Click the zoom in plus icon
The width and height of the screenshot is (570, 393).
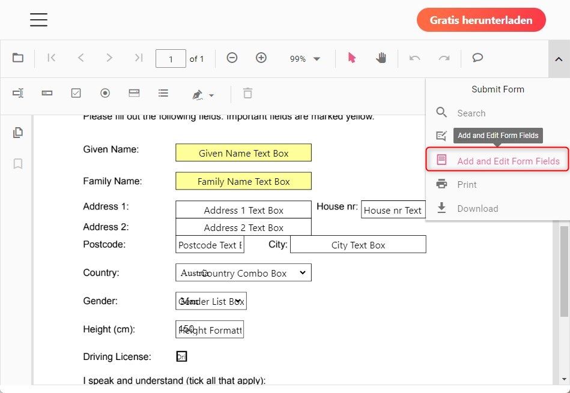tap(261, 58)
